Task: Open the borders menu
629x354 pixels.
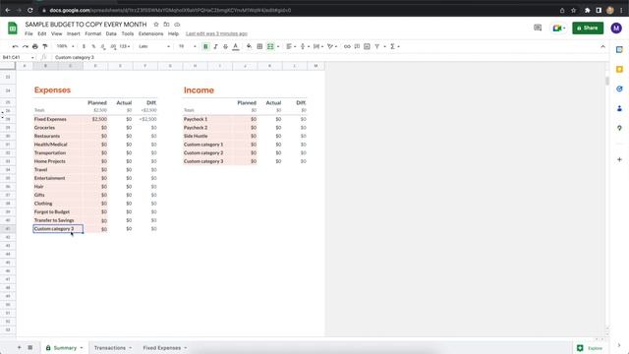Action: click(x=259, y=46)
